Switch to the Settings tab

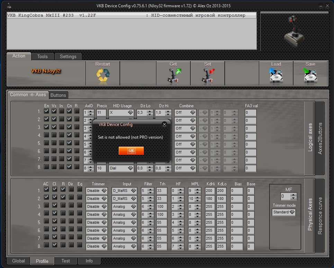pyautogui.click(x=68, y=56)
